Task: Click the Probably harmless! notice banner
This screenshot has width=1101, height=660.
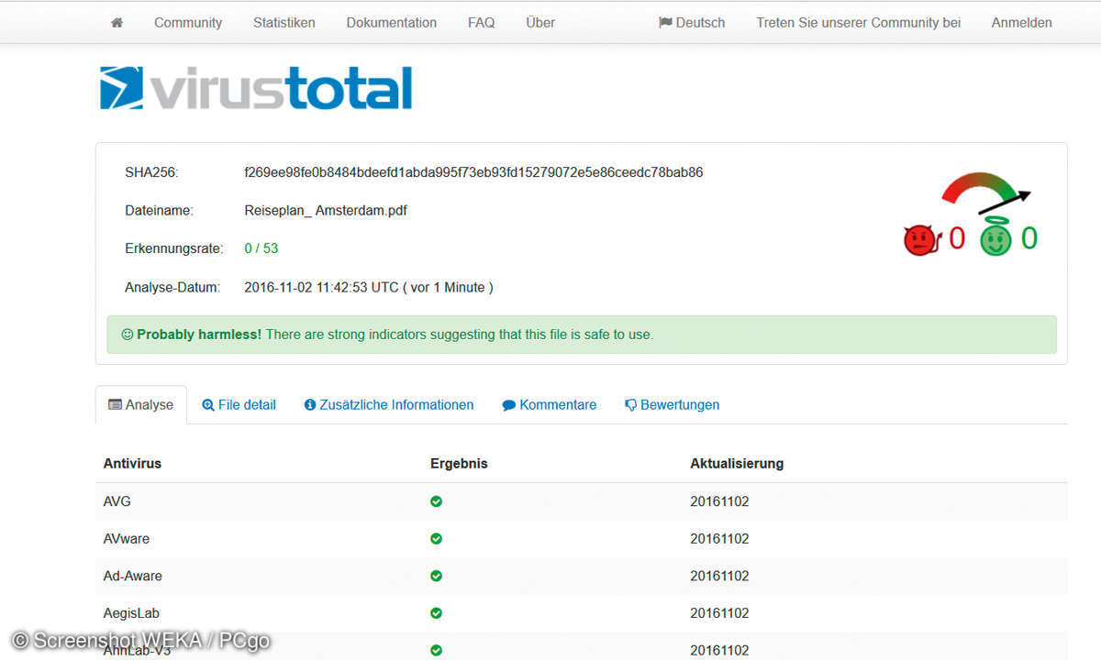Action: [582, 335]
